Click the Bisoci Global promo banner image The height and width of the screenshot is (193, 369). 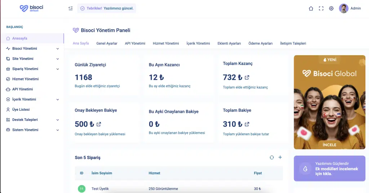click(x=329, y=102)
